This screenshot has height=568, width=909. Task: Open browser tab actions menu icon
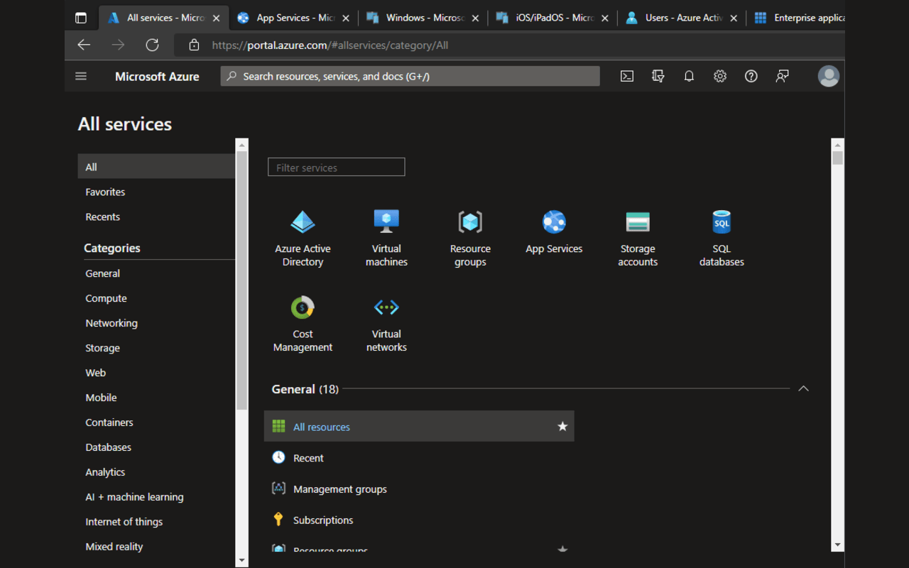pos(81,18)
